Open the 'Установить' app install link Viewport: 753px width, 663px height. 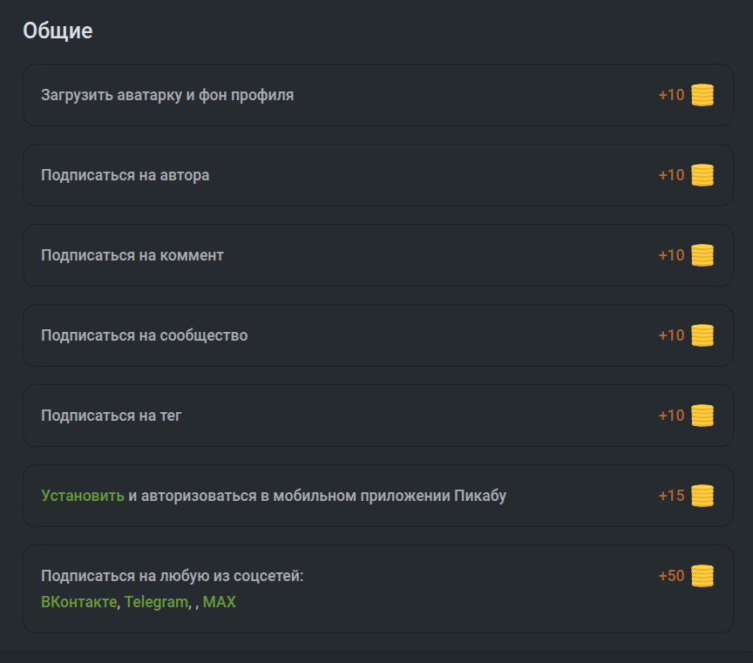[83, 496]
